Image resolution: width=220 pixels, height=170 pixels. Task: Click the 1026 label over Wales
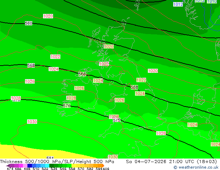[119, 100]
